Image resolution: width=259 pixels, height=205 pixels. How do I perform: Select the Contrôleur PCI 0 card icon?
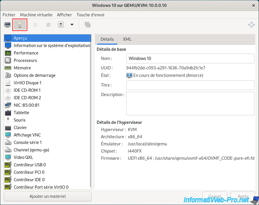tap(8, 172)
